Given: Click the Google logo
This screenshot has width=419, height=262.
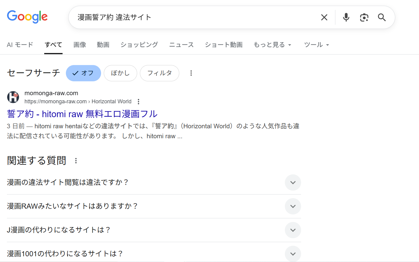Looking at the screenshot, I should click(x=27, y=17).
